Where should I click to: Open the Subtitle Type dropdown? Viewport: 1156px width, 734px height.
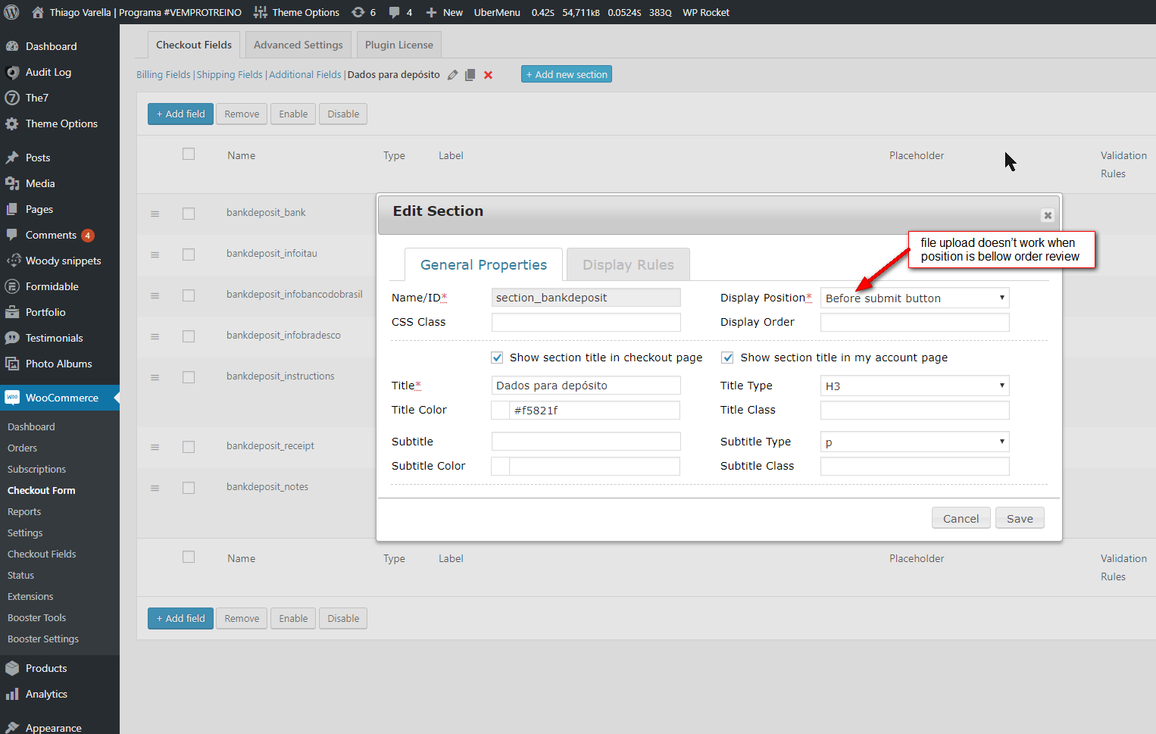click(914, 442)
